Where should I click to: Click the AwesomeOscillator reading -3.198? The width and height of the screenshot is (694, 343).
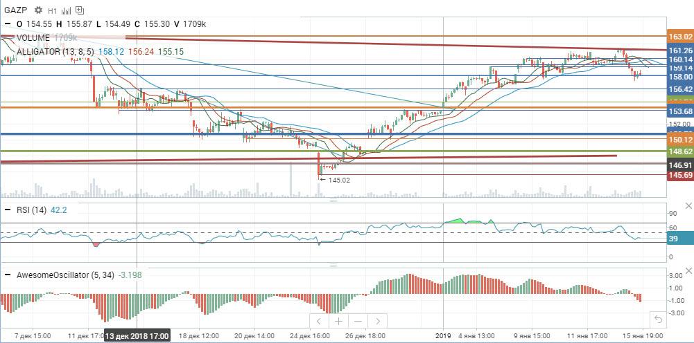point(130,275)
